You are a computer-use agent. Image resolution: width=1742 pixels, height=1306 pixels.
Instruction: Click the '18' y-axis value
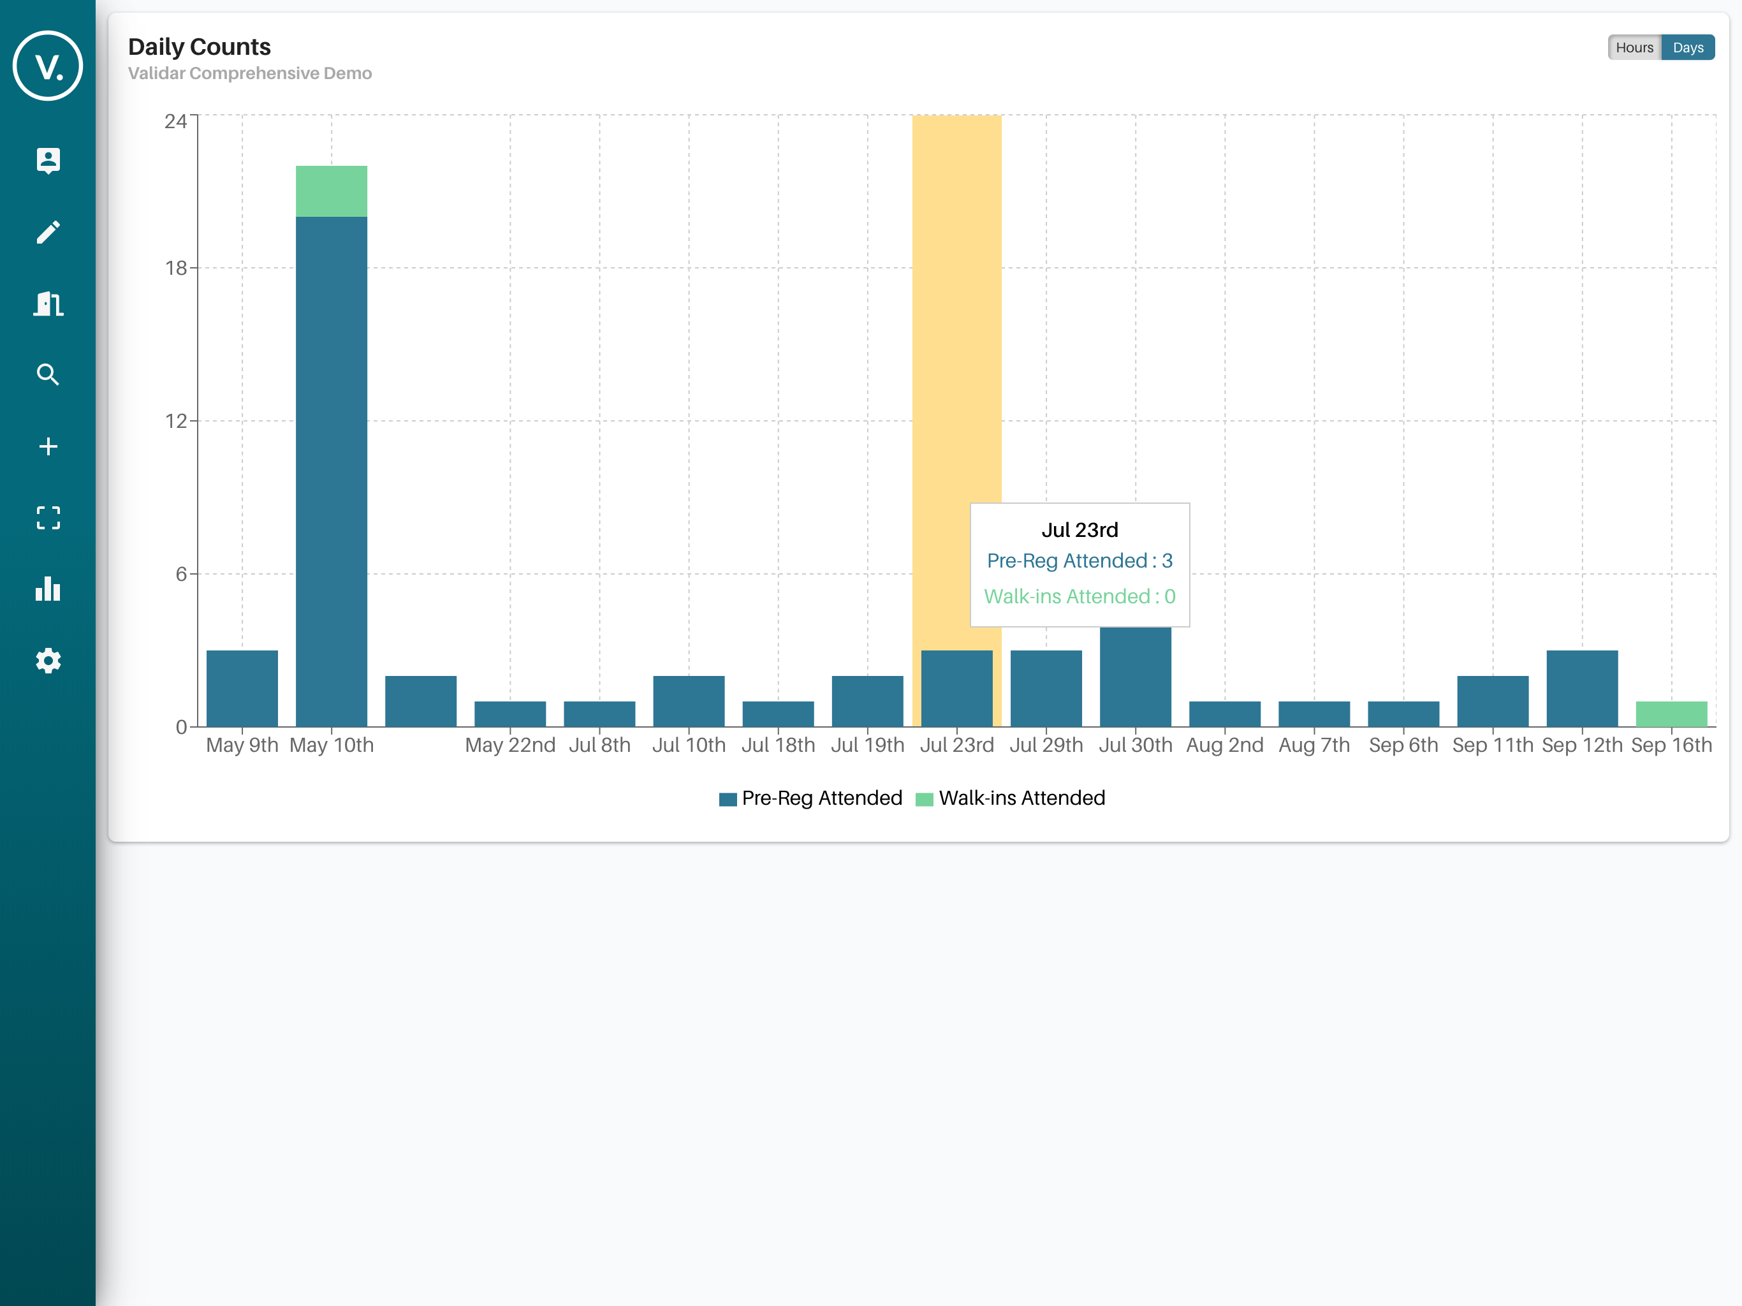click(175, 268)
